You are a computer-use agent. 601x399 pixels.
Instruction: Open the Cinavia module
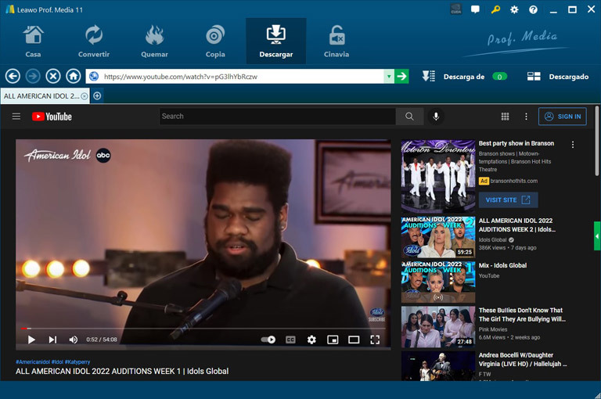tap(336, 41)
